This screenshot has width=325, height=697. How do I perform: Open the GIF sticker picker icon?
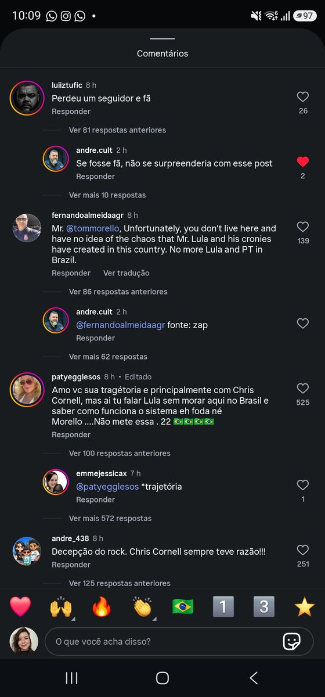coord(291,641)
